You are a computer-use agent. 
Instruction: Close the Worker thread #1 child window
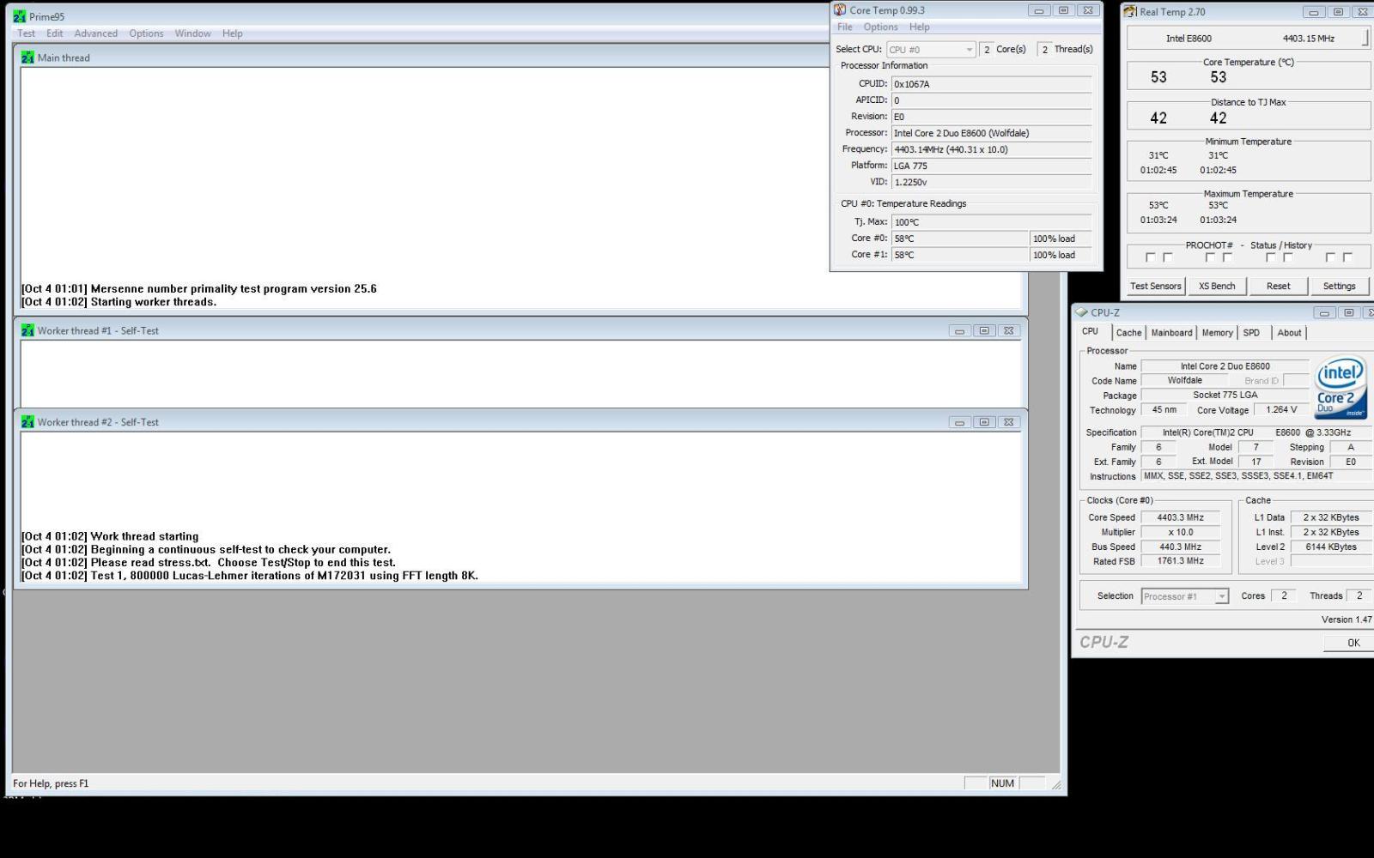click(x=1009, y=330)
